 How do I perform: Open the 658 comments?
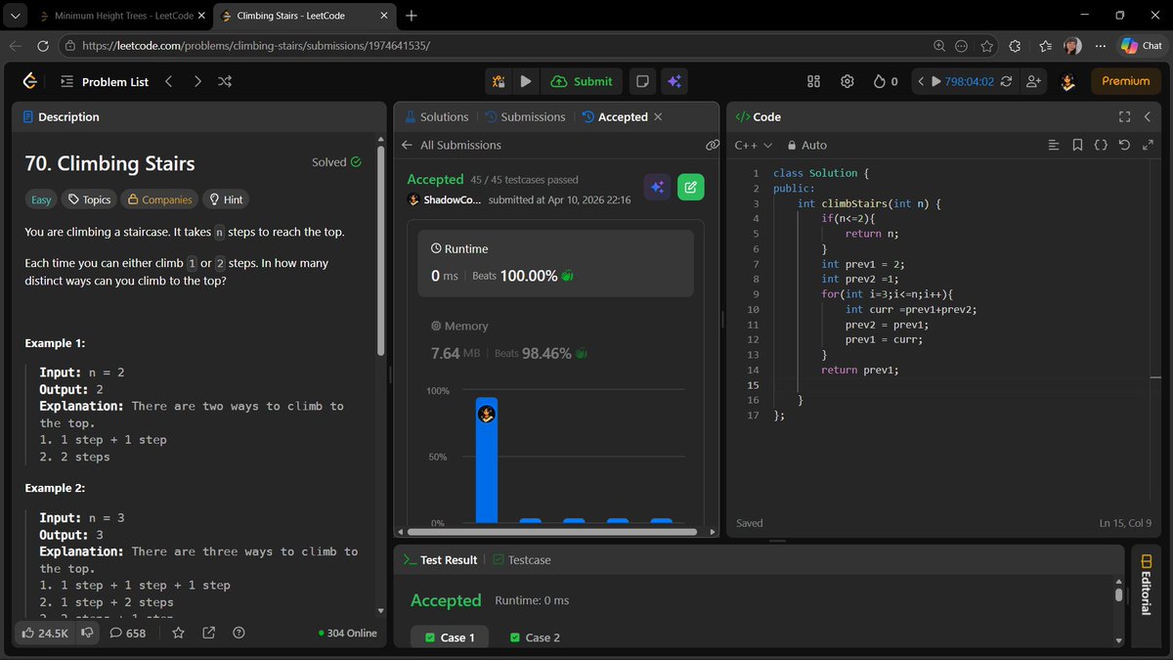pyautogui.click(x=127, y=633)
